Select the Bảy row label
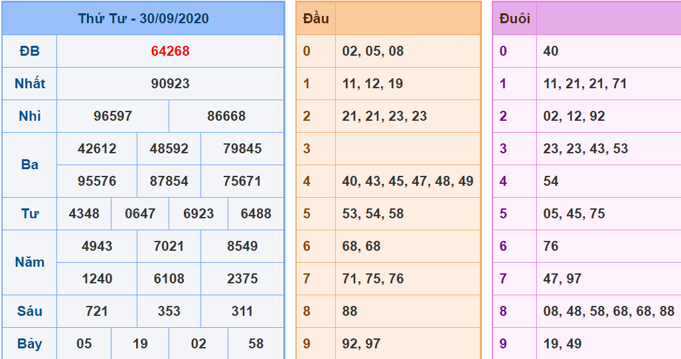Image resolution: width=681 pixels, height=359 pixels. 30,344
